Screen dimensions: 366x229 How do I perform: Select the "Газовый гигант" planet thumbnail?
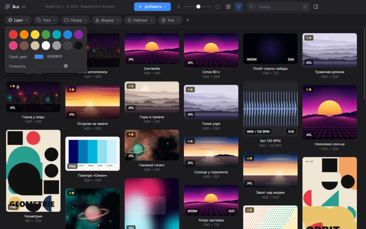[x=152, y=145]
